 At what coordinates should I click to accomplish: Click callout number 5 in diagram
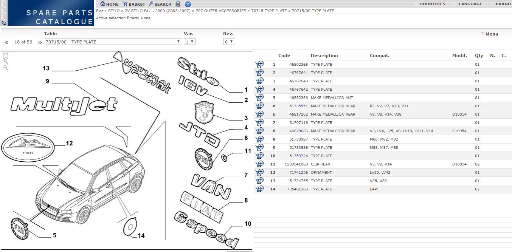(x=54, y=235)
